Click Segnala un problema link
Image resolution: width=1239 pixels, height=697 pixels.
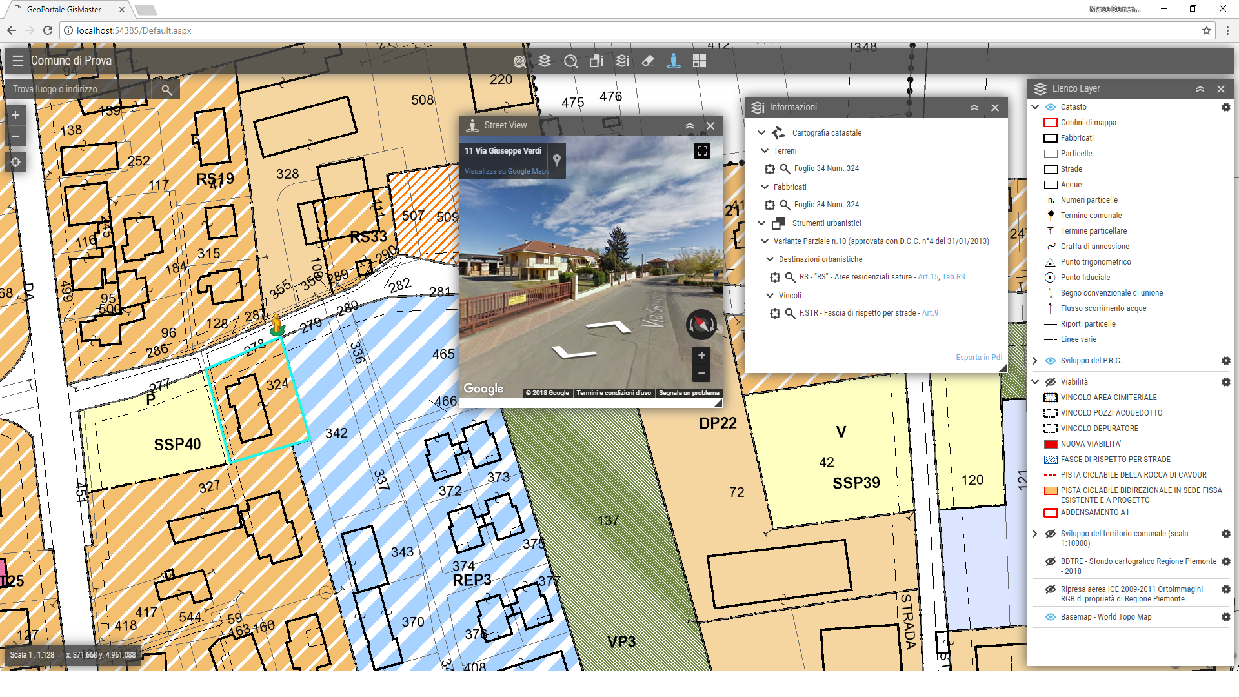click(x=689, y=393)
